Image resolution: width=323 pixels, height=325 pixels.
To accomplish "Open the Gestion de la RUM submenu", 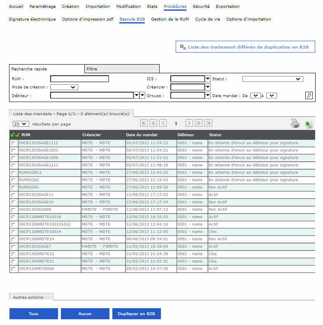I will click(170, 19).
